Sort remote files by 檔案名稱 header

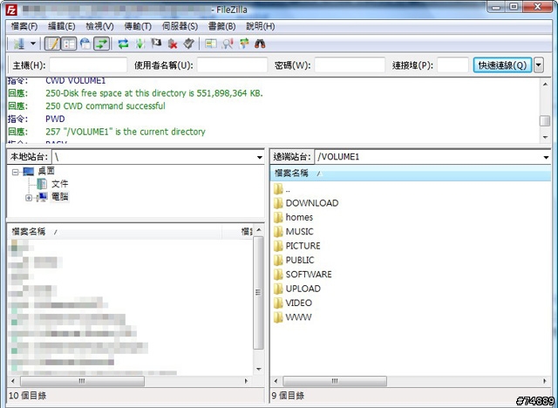tap(411, 173)
